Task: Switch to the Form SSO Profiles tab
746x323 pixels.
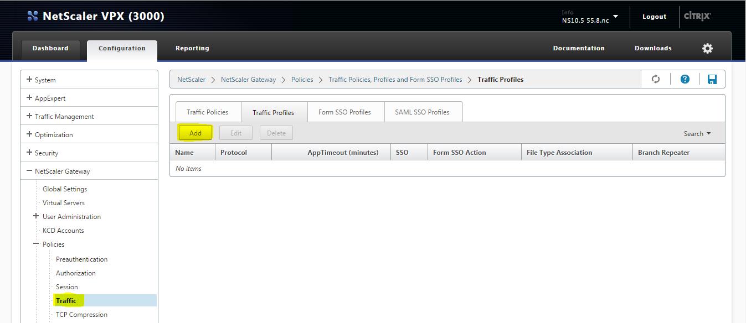Action: click(344, 112)
